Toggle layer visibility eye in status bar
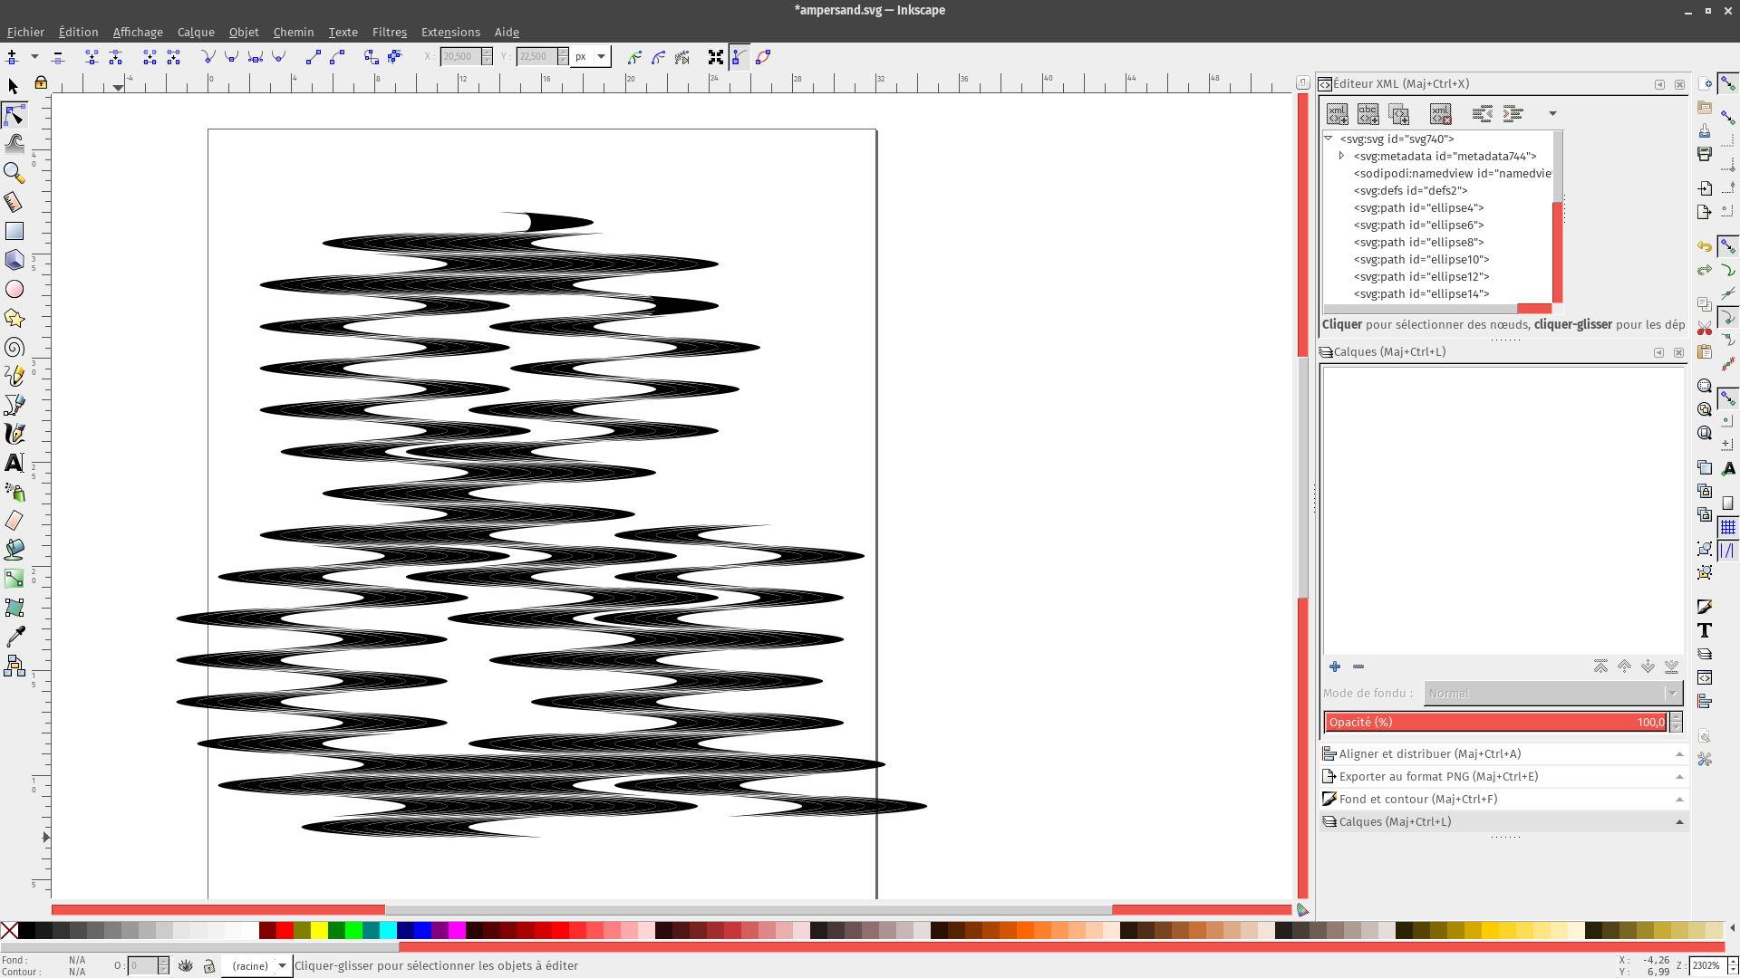This screenshot has width=1740, height=978. 186,966
